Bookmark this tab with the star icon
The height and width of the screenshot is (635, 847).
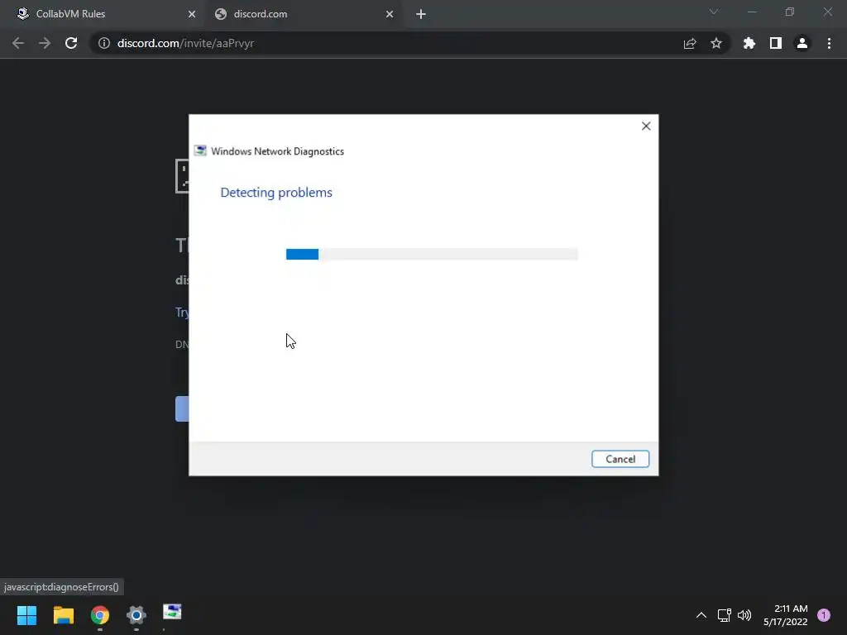(x=716, y=43)
